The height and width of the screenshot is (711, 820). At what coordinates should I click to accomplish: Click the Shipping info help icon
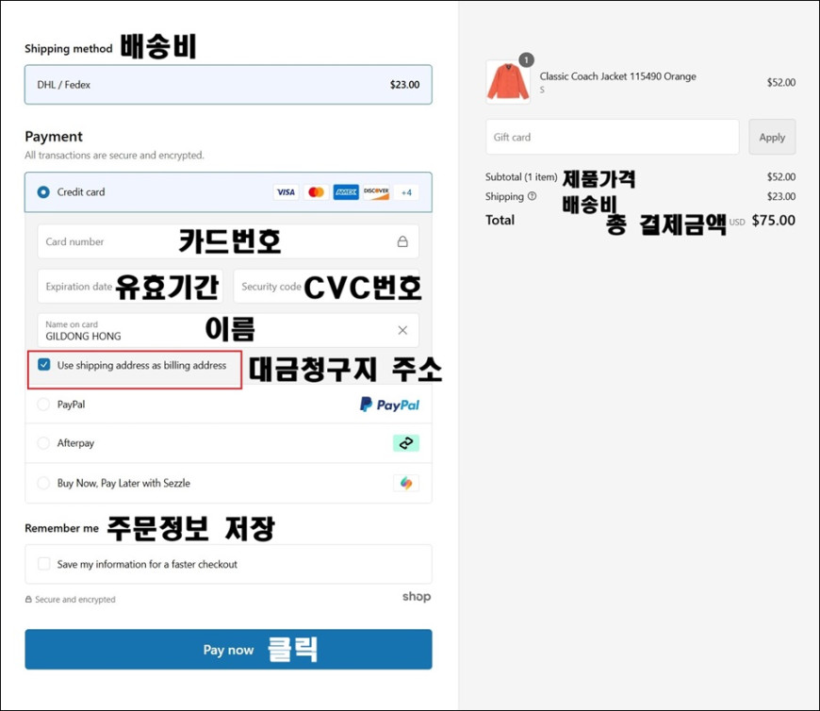532,196
